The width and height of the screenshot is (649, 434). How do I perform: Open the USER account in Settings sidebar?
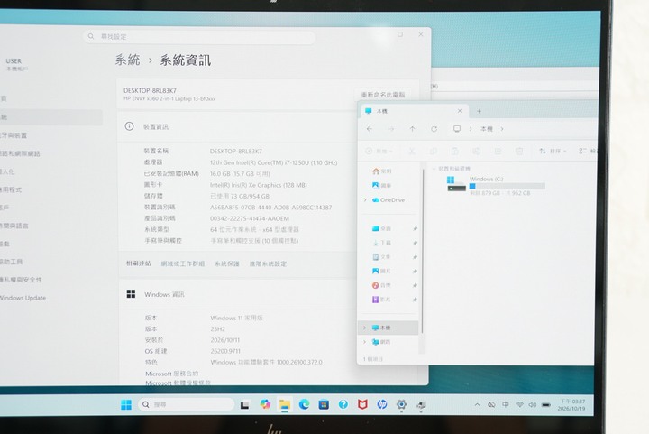coord(14,64)
